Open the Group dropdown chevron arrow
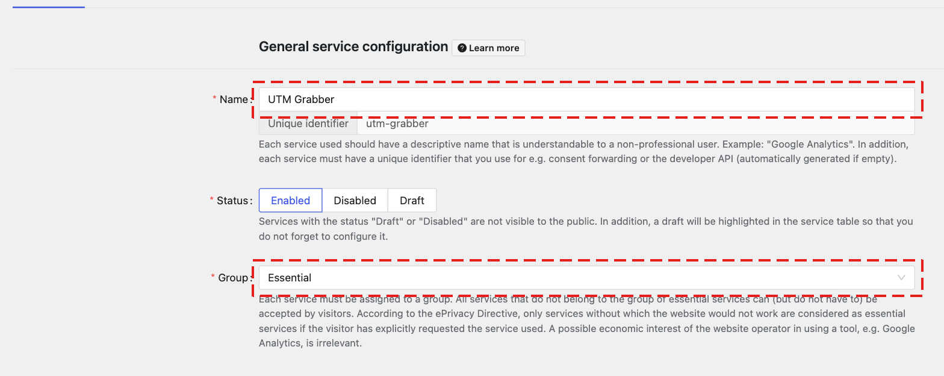This screenshot has width=944, height=376. click(x=901, y=278)
